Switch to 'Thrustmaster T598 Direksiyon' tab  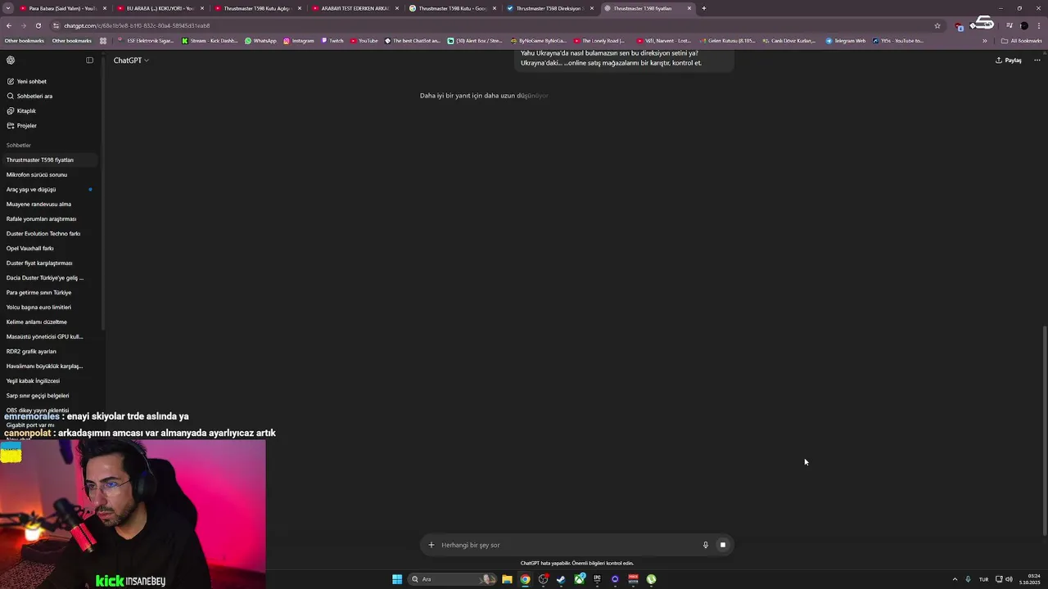[x=549, y=8]
